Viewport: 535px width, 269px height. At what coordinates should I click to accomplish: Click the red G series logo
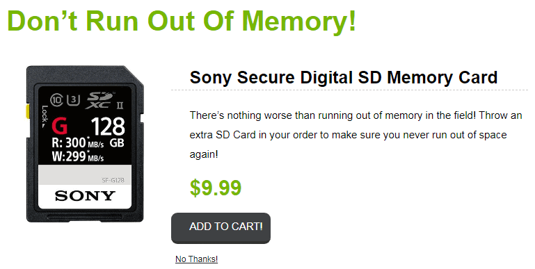pos(60,126)
